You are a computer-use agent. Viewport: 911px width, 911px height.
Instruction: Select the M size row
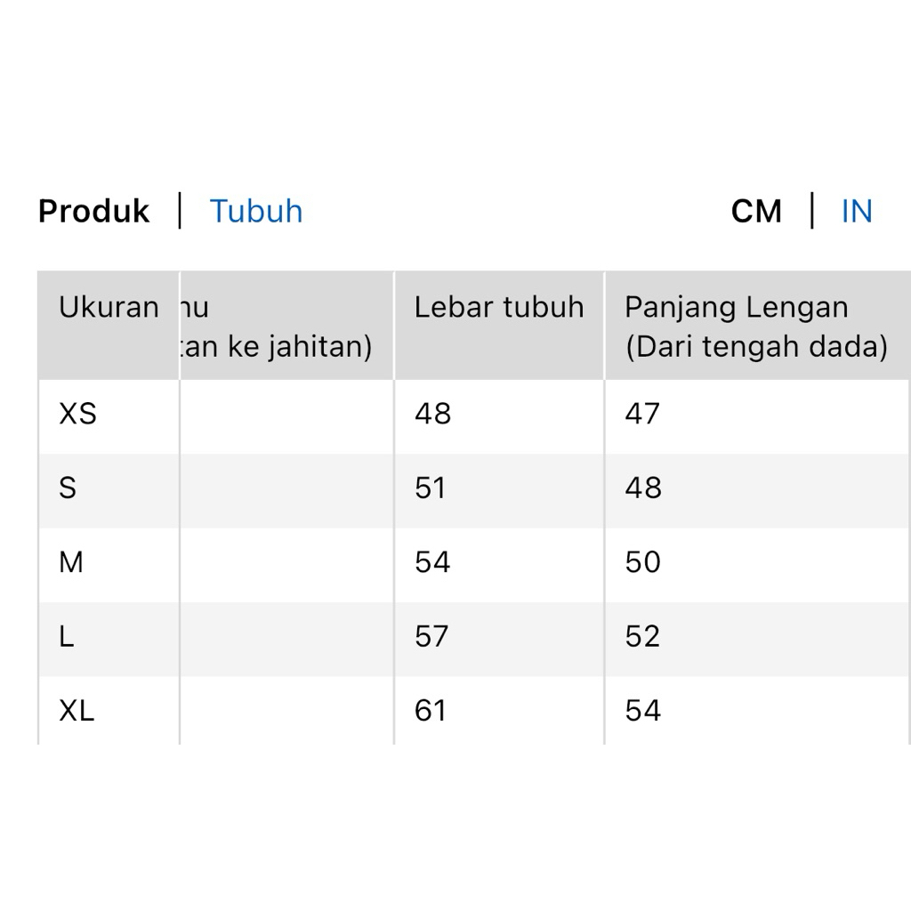tap(71, 562)
